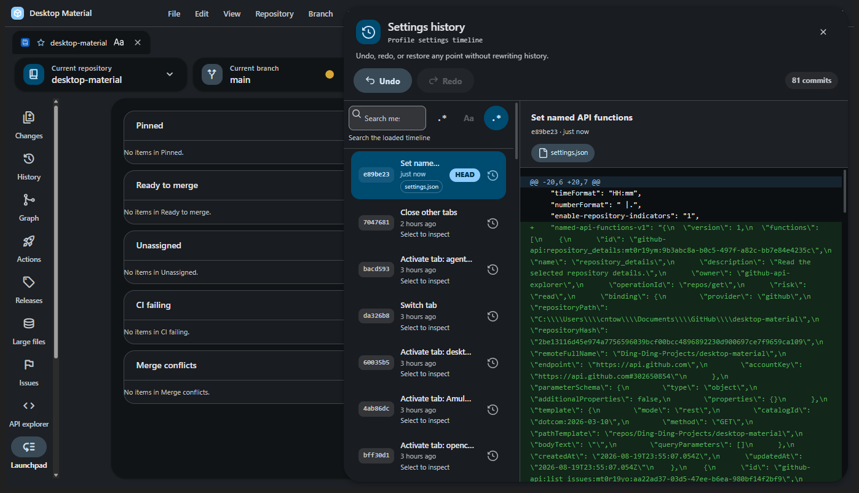Screen dimensions: 859x493
Task: Open the Graph view
Action: (x=29, y=208)
